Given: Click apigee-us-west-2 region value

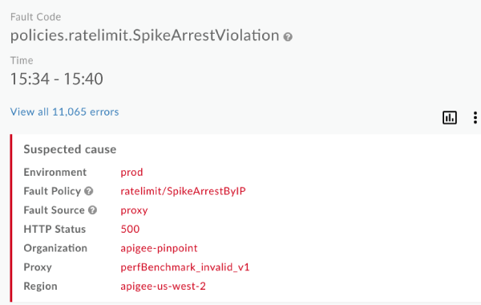Looking at the screenshot, I should coord(163,287).
